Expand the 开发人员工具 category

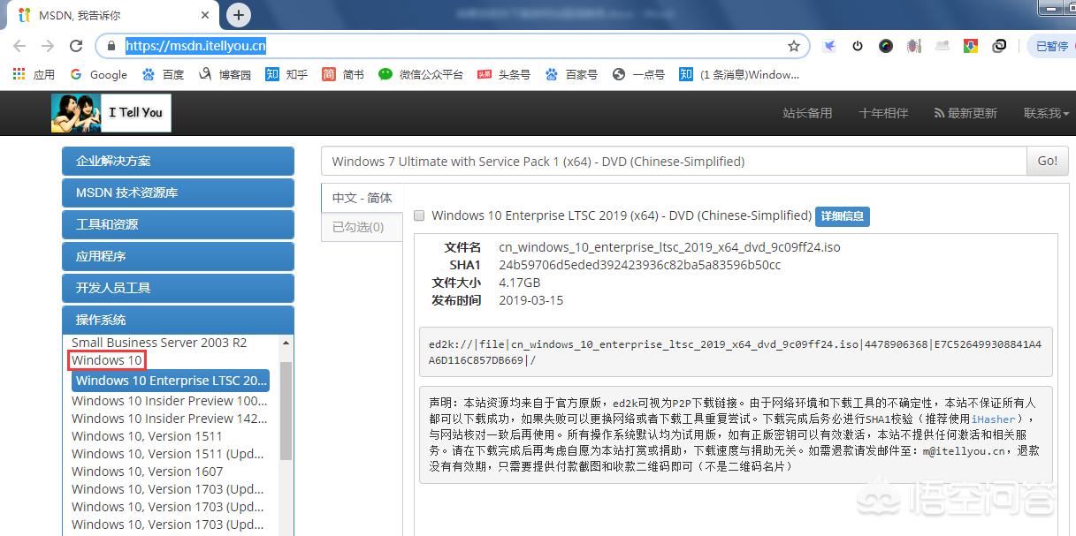coord(178,288)
